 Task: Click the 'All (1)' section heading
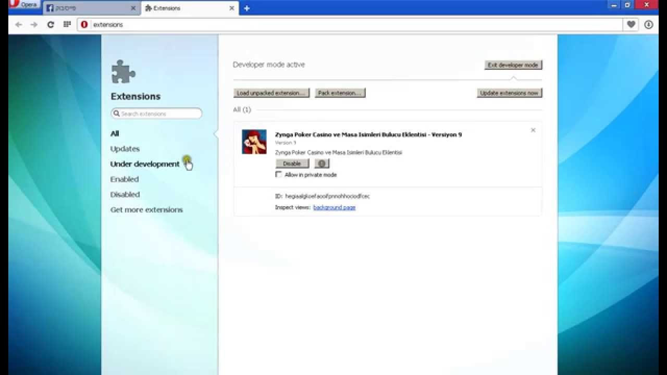coord(242,109)
